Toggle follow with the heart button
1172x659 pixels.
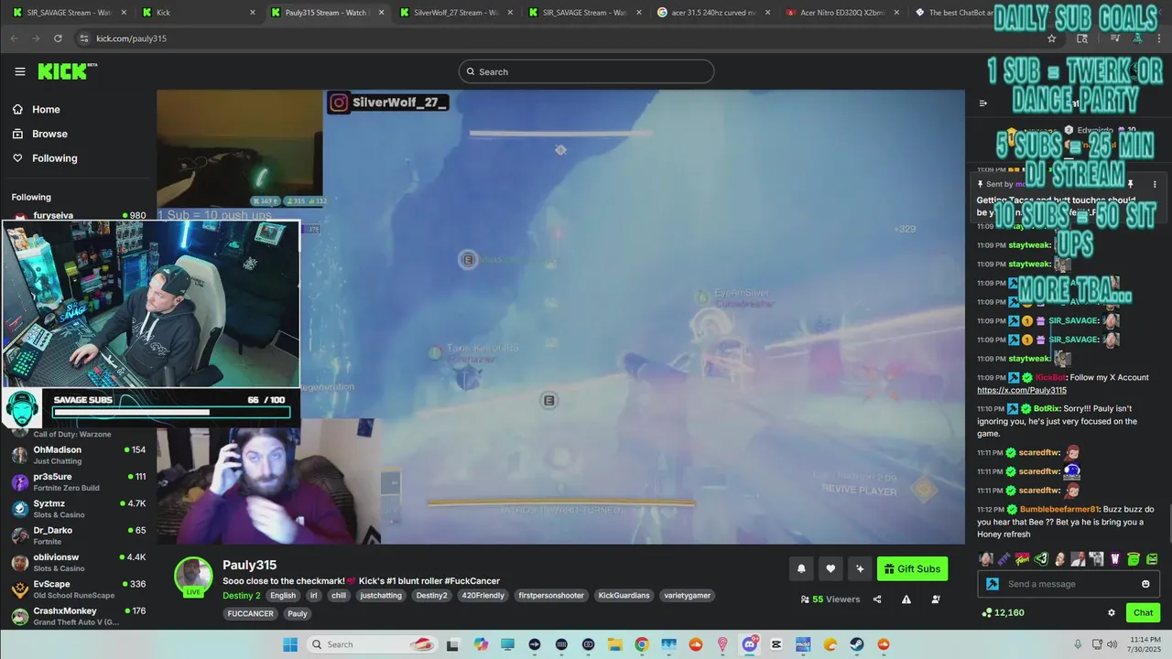click(830, 568)
